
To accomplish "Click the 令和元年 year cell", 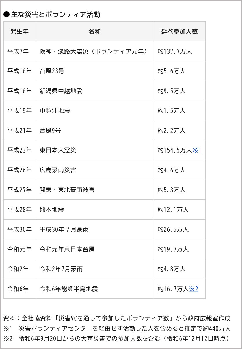I will tap(20, 249).
